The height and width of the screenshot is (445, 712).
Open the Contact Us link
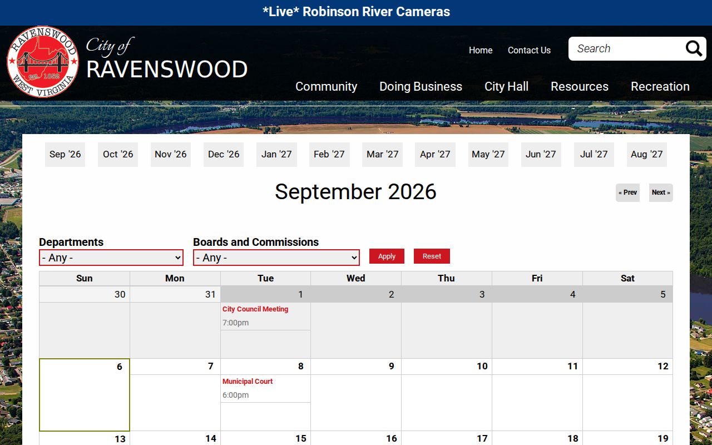[529, 50]
